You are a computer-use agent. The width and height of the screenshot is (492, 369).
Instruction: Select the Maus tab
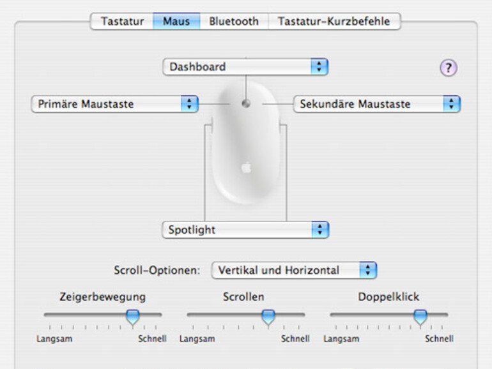point(176,21)
